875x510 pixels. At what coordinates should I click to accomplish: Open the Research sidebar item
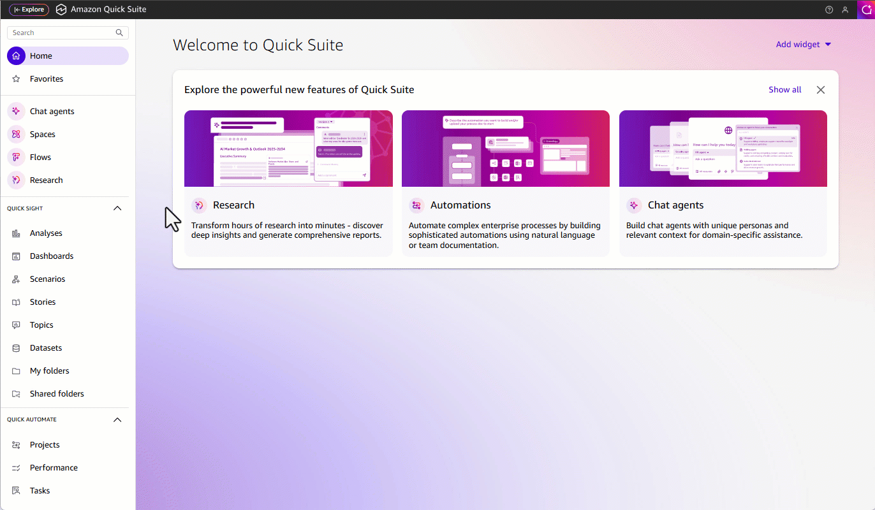[46, 180]
